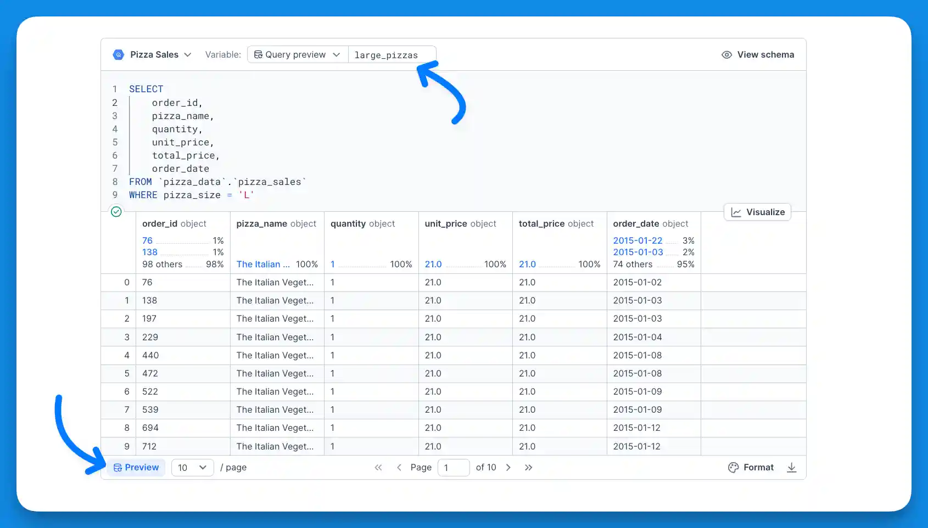
Task: Go to first page double-chevron icon
Action: coord(378,467)
